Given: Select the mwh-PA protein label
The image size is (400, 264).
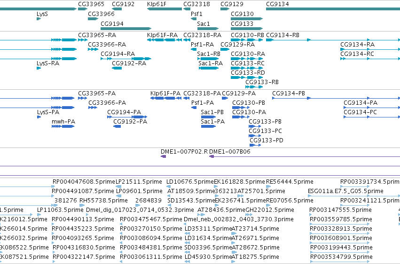Looking at the screenshot, I should click(63, 122).
